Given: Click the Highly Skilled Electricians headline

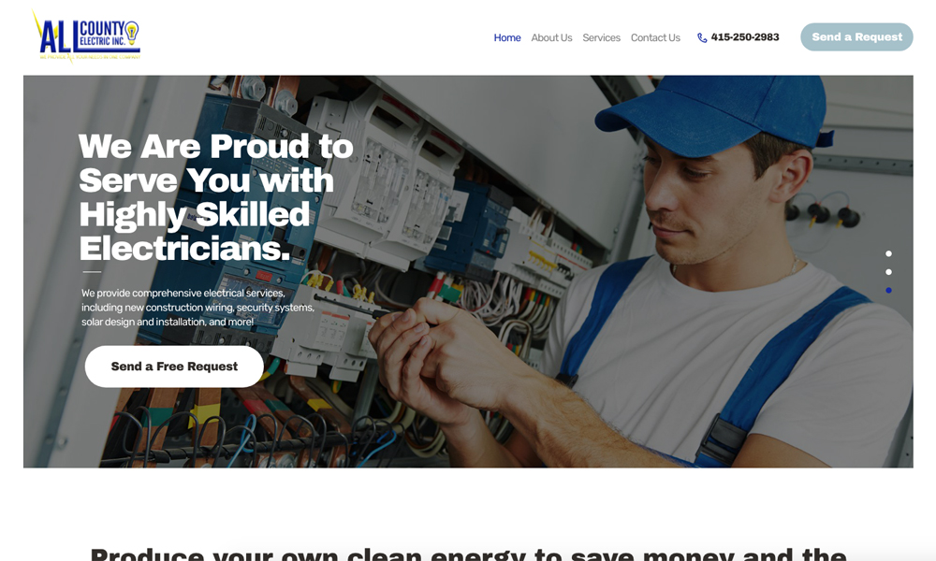Looking at the screenshot, I should (216, 197).
